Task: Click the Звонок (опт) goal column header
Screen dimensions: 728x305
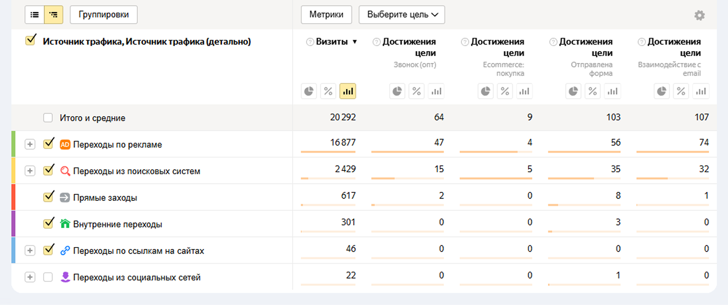Action: (409, 53)
